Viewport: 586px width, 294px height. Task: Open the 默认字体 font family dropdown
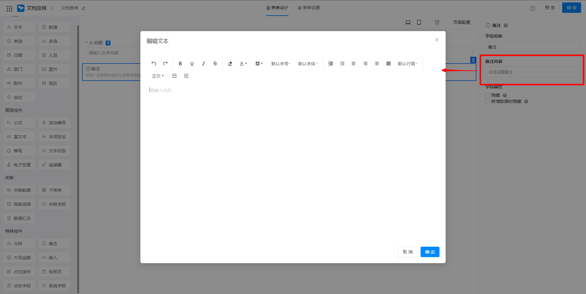(x=308, y=64)
